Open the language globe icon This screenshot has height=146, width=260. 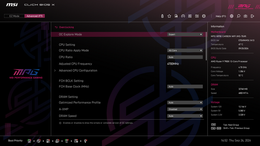[232, 16]
